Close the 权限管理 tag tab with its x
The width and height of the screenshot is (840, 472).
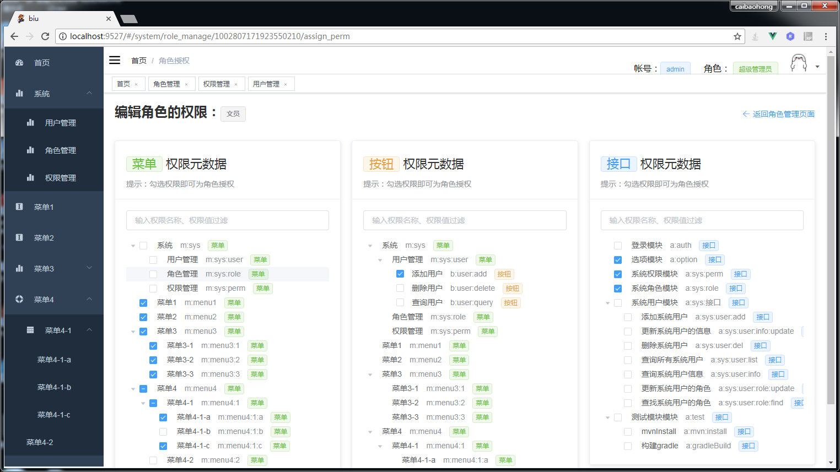236,84
